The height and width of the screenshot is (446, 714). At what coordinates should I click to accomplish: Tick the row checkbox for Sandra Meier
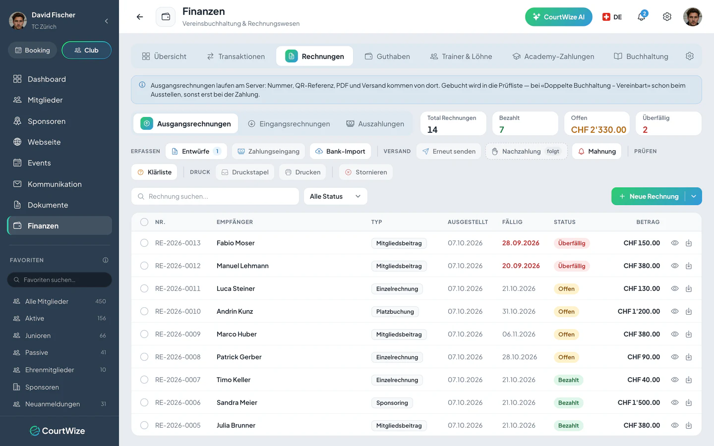(144, 402)
